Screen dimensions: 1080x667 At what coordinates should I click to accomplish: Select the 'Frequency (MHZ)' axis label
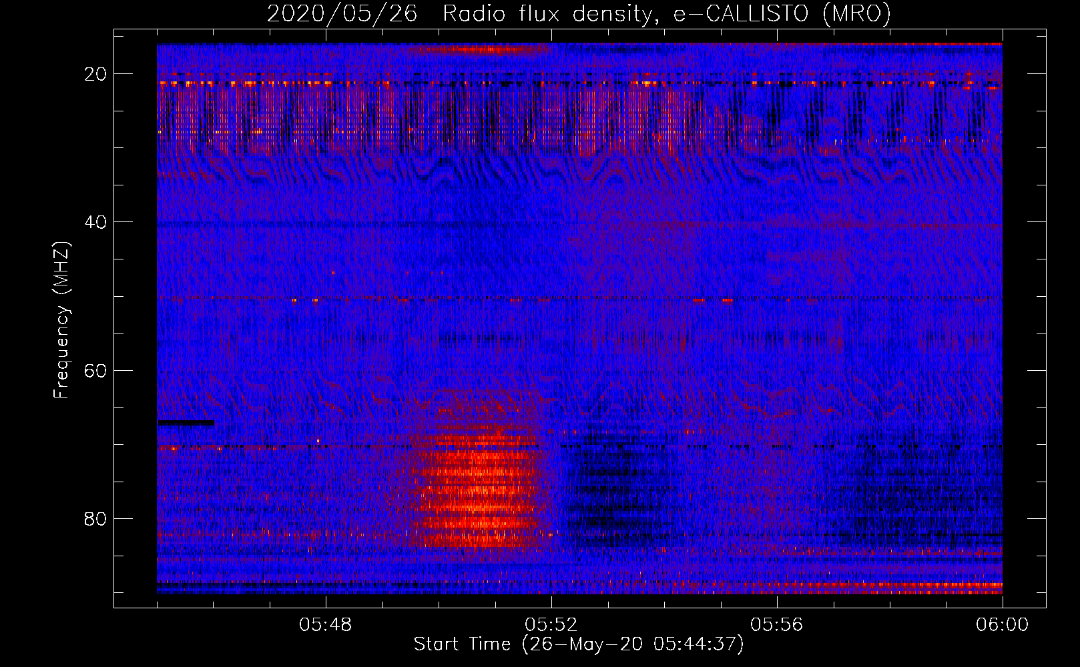tap(61, 320)
